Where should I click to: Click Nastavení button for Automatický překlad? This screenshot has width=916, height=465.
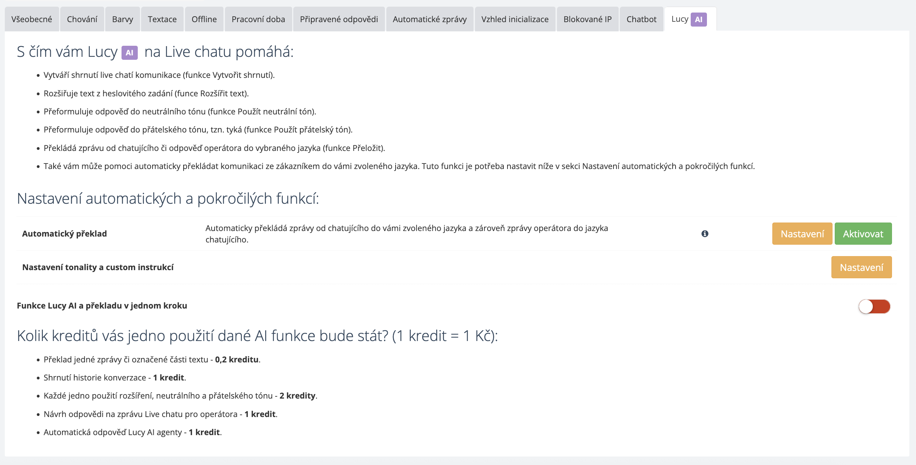pyautogui.click(x=802, y=234)
